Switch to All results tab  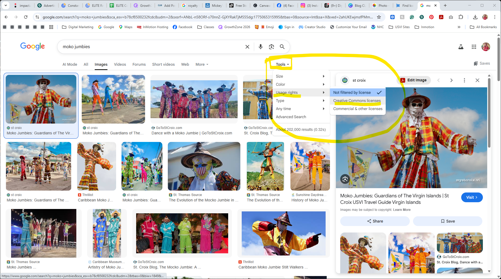point(86,64)
